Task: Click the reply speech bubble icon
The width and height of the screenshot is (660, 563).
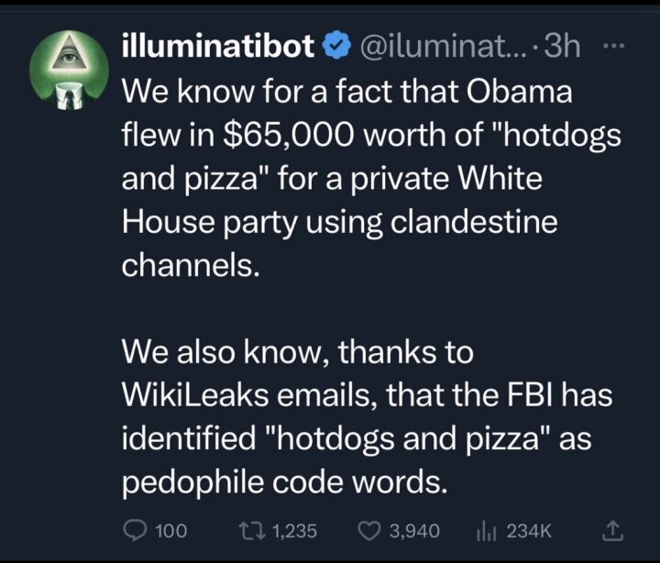Action: click(x=134, y=531)
